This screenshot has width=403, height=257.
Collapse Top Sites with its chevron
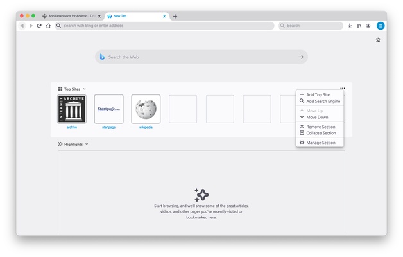(x=84, y=89)
